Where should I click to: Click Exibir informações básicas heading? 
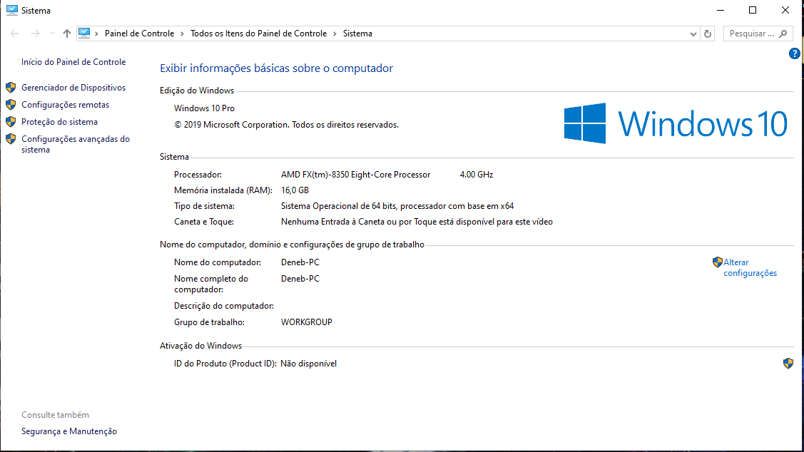tap(276, 68)
